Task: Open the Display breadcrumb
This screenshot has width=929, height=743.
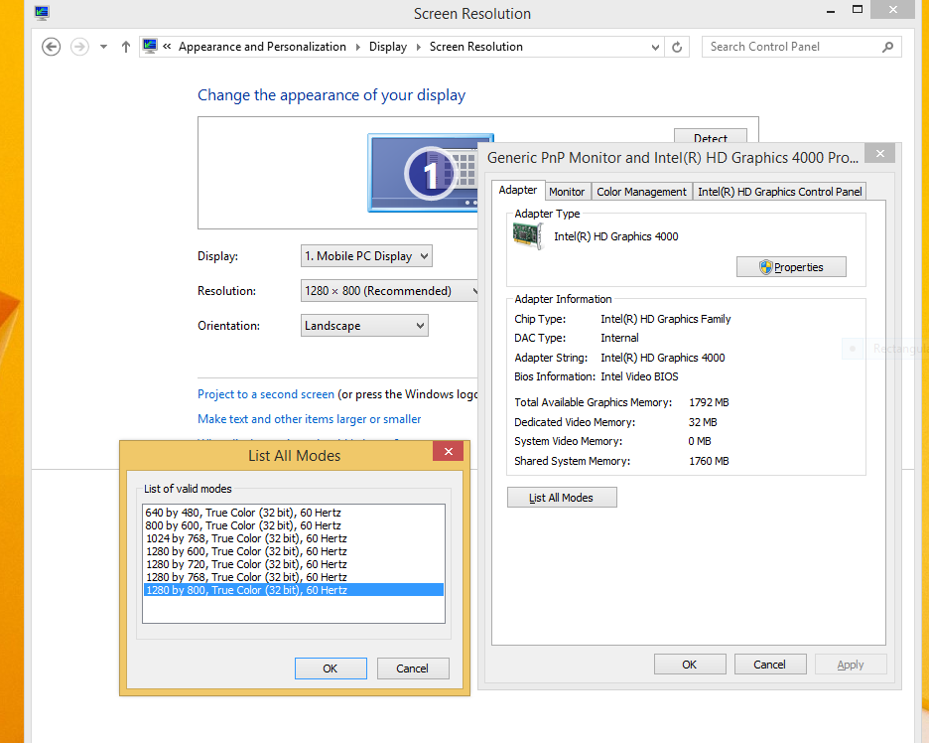Action: (x=388, y=47)
